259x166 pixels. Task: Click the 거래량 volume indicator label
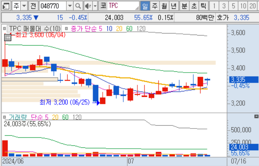[18, 117]
